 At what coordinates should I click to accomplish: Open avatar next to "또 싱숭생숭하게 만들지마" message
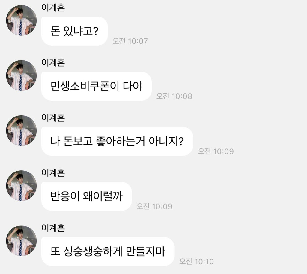click(x=21, y=241)
